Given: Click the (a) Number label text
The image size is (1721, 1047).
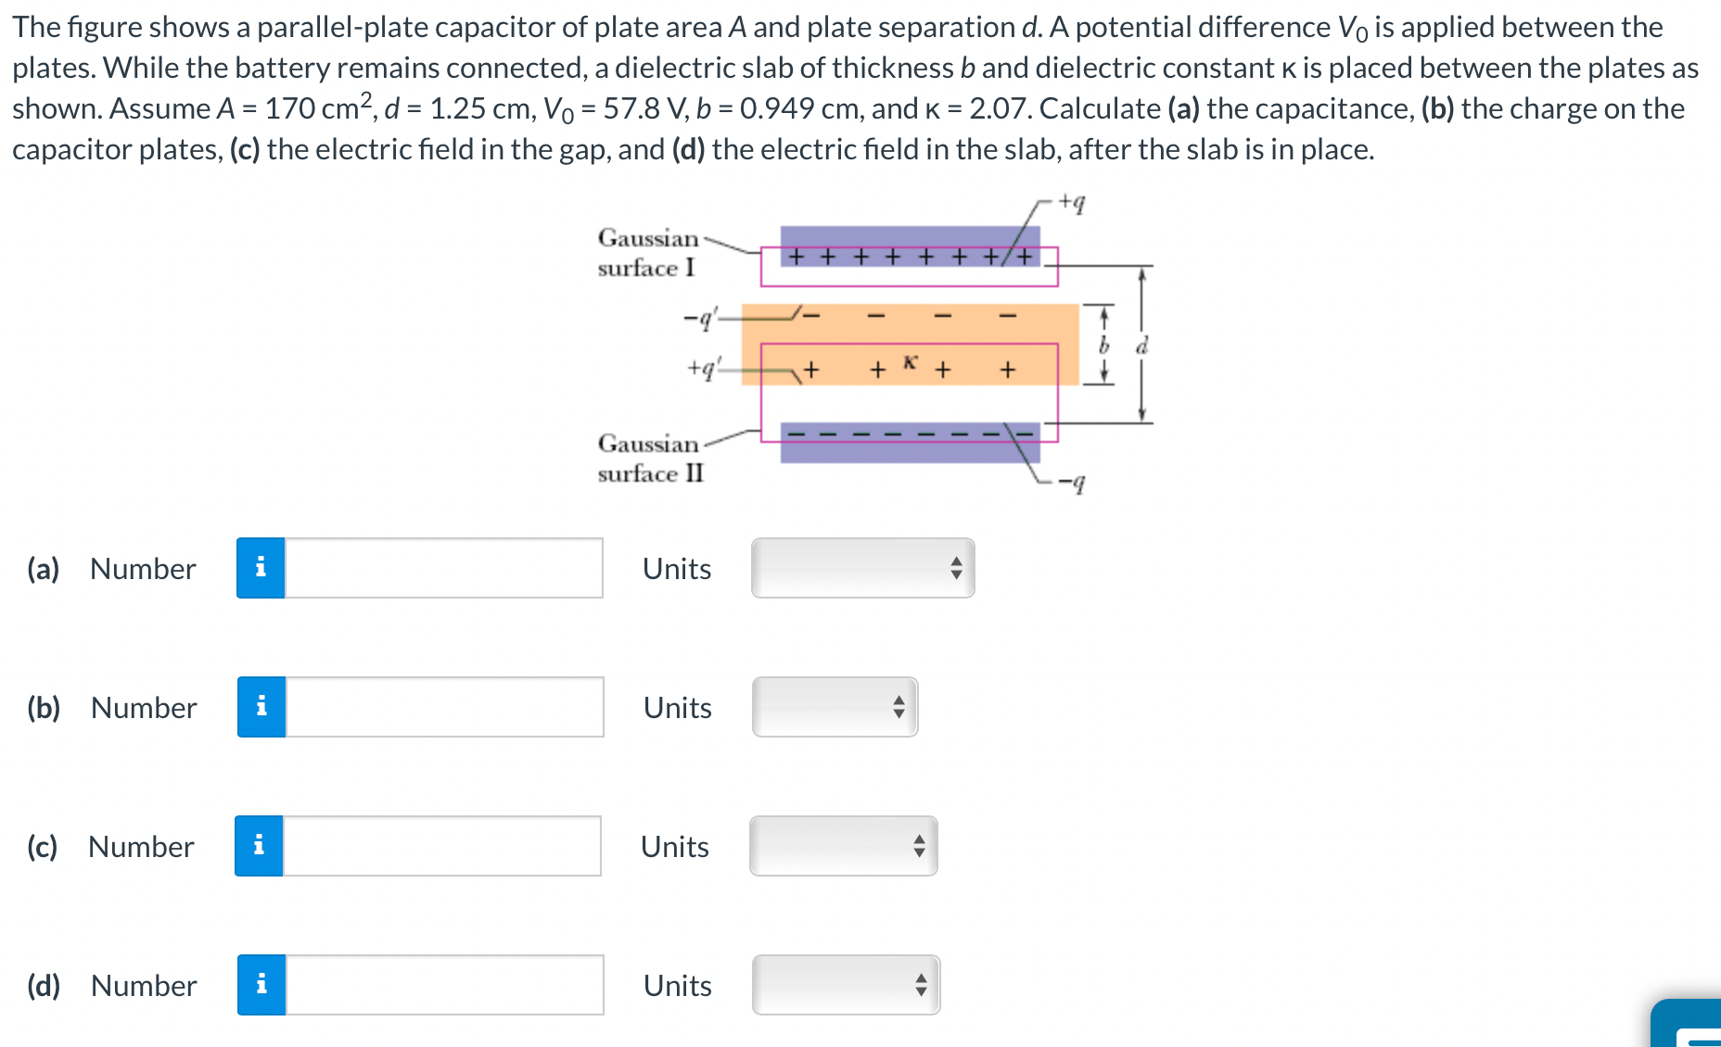Looking at the screenshot, I should pyautogui.click(x=111, y=568).
